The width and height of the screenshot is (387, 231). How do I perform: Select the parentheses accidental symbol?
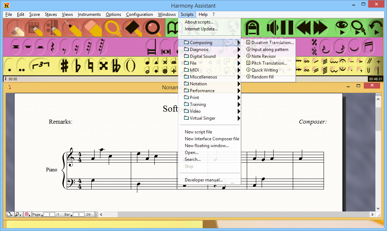pyautogui.click(x=130, y=66)
